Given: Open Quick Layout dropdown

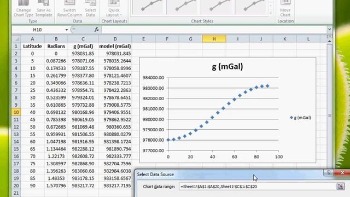Looking at the screenshot, I should (x=114, y=9).
